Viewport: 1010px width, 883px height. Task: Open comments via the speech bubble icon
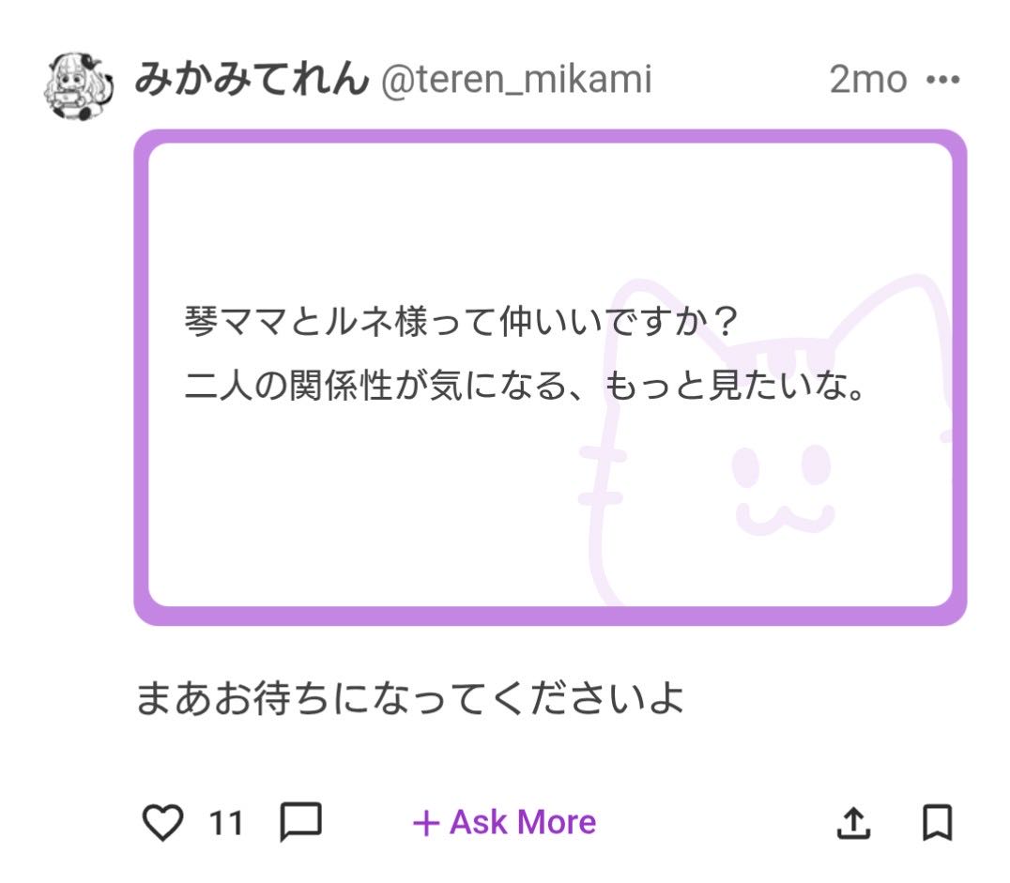301,823
